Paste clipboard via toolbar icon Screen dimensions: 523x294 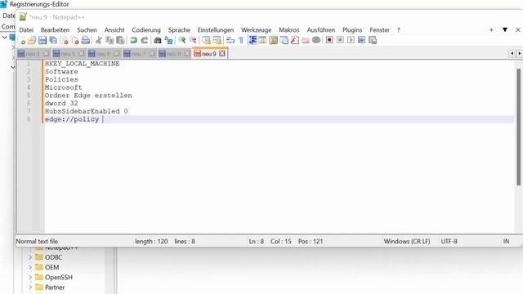pos(120,41)
